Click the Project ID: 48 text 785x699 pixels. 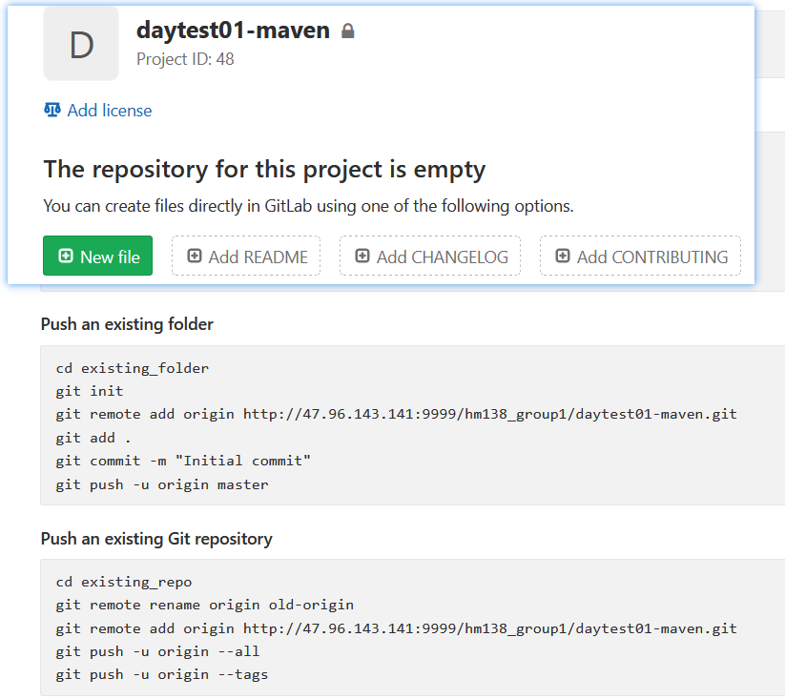pos(185,59)
